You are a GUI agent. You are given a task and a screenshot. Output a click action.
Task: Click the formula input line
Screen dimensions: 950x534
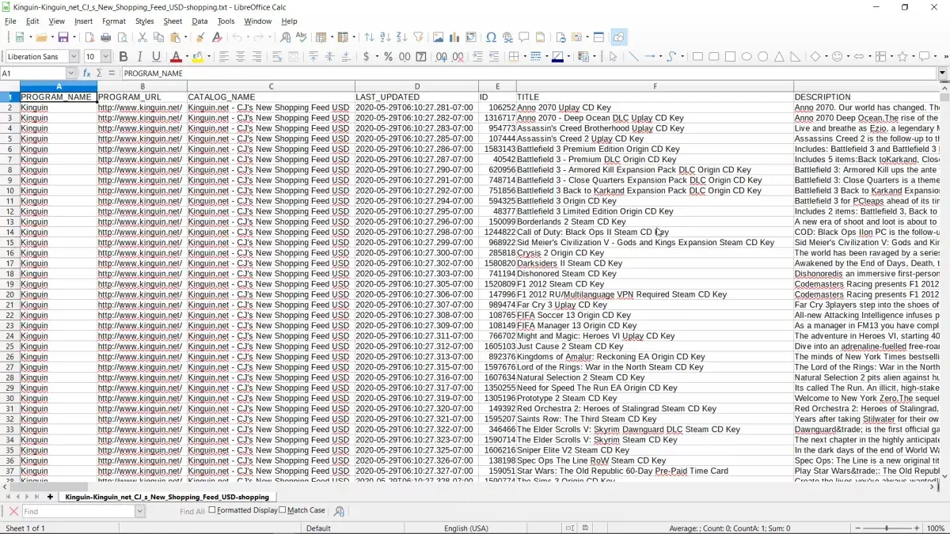click(529, 74)
